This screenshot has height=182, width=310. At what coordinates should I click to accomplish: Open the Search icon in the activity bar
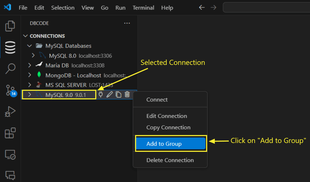[10, 69]
